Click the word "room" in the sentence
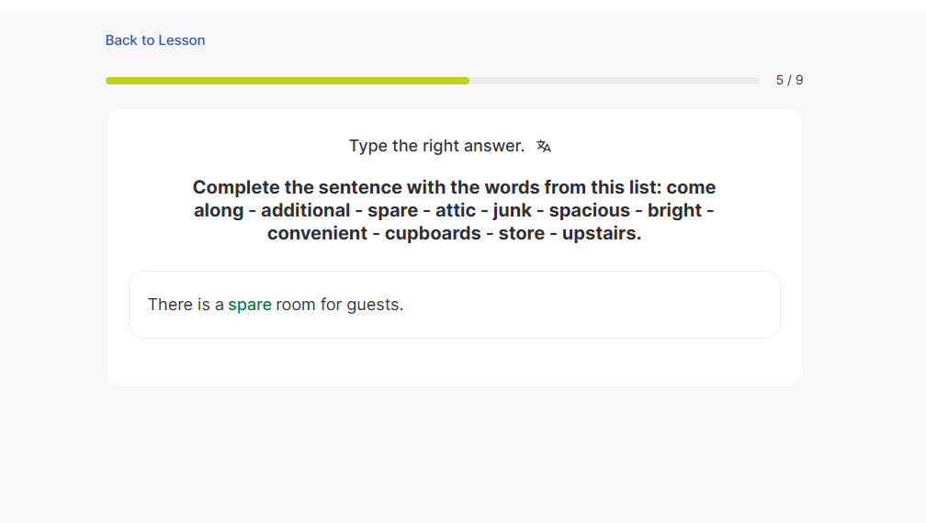This screenshot has height=523, width=926. point(296,305)
